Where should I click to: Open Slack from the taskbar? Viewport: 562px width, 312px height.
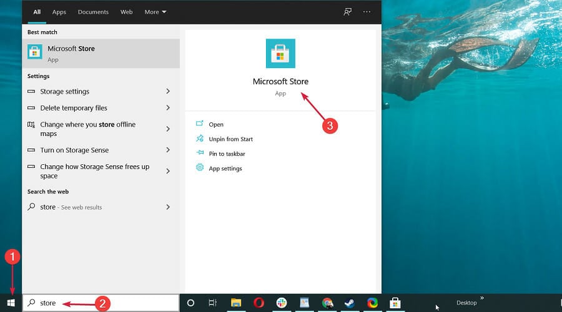pos(282,303)
